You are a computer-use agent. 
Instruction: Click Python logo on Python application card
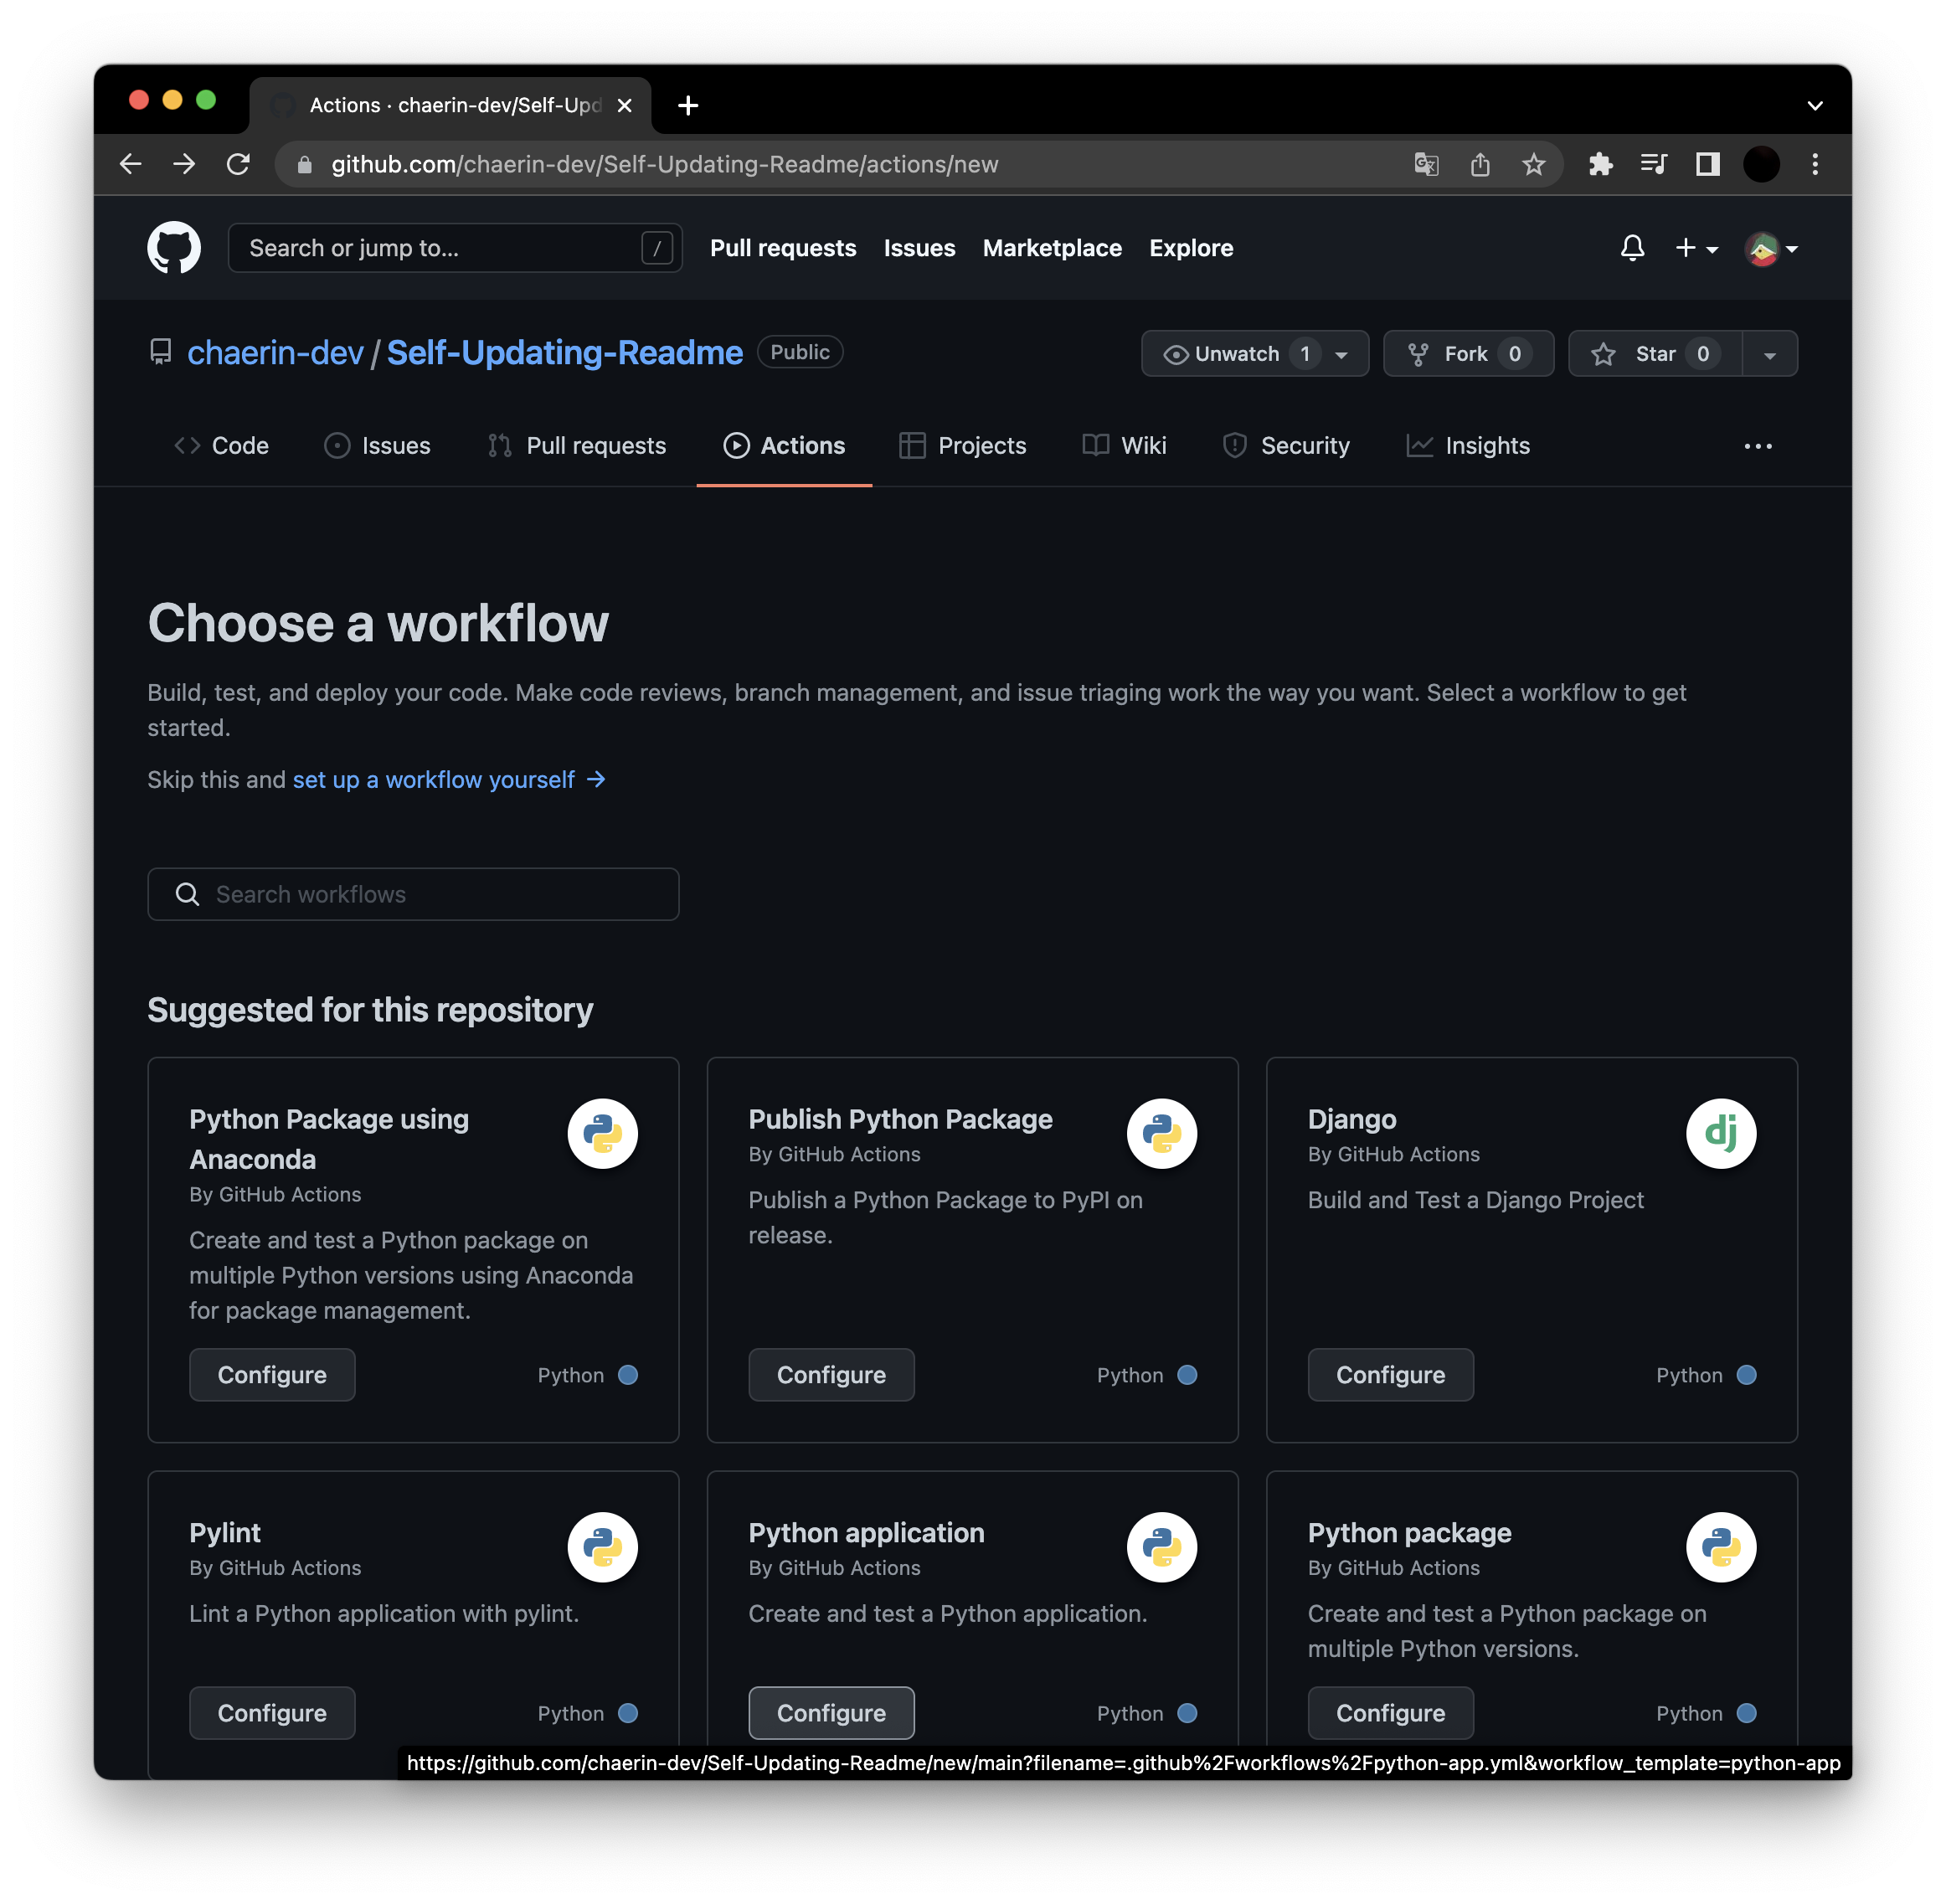(1162, 1546)
